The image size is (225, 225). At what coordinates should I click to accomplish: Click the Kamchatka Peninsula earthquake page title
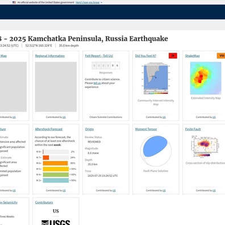pyautogui.click(x=84, y=39)
